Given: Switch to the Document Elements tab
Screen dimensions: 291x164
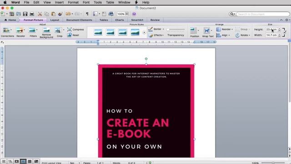Looking at the screenshot, I should [x=79, y=20].
